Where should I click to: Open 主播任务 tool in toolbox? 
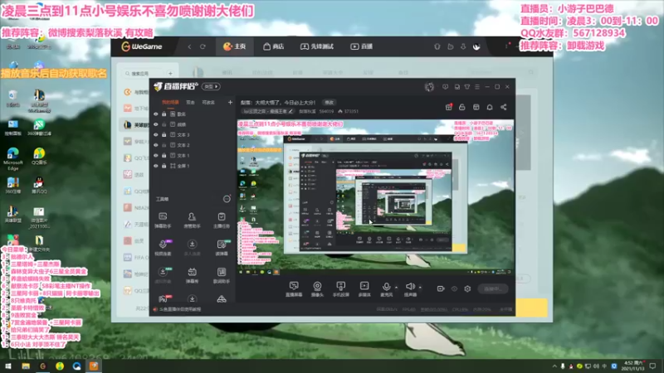pyautogui.click(x=222, y=220)
